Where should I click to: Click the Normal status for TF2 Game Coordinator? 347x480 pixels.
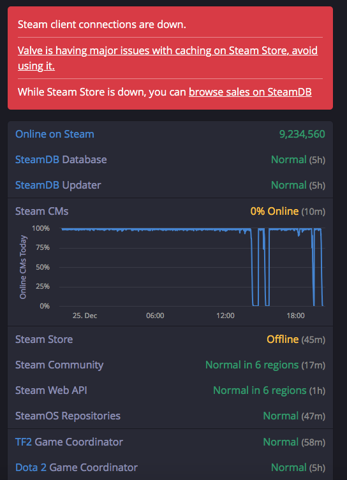click(281, 442)
